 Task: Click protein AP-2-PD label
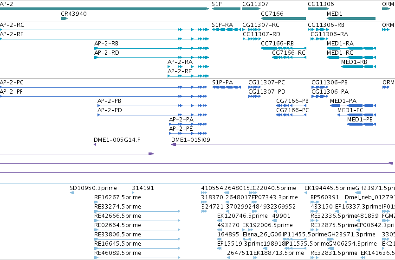[110, 110]
